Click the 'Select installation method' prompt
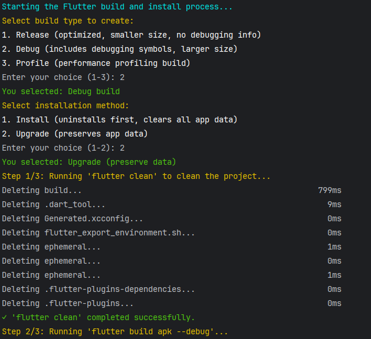Viewport: 371px width, 339px height. pos(65,105)
